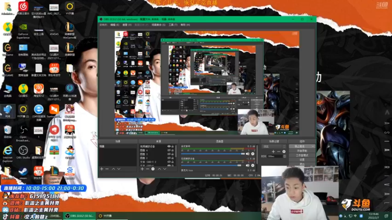Select the 场景 item in scenes list
Image resolution: width=392 pixels, height=220 pixels.
point(118,147)
